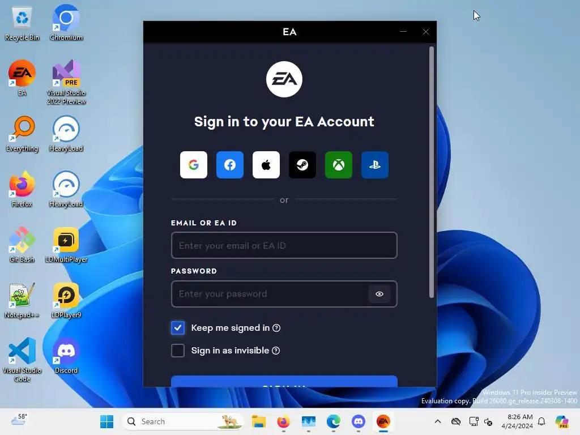The width and height of the screenshot is (580, 435).
Task: Enable Sign in as invisible checkbox
Action: [178, 350]
